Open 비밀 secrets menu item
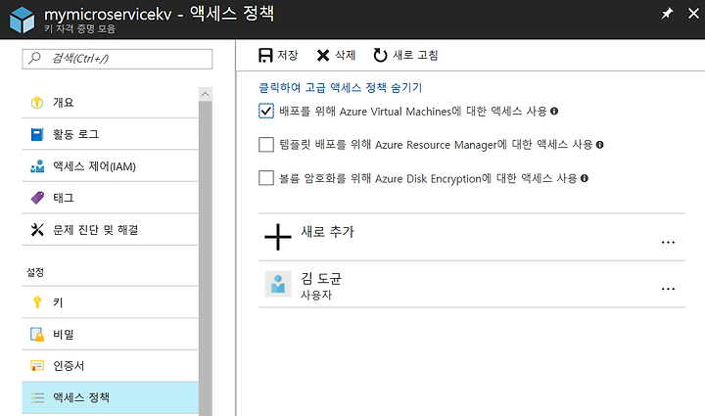Image resolution: width=705 pixels, height=416 pixels. point(110,334)
